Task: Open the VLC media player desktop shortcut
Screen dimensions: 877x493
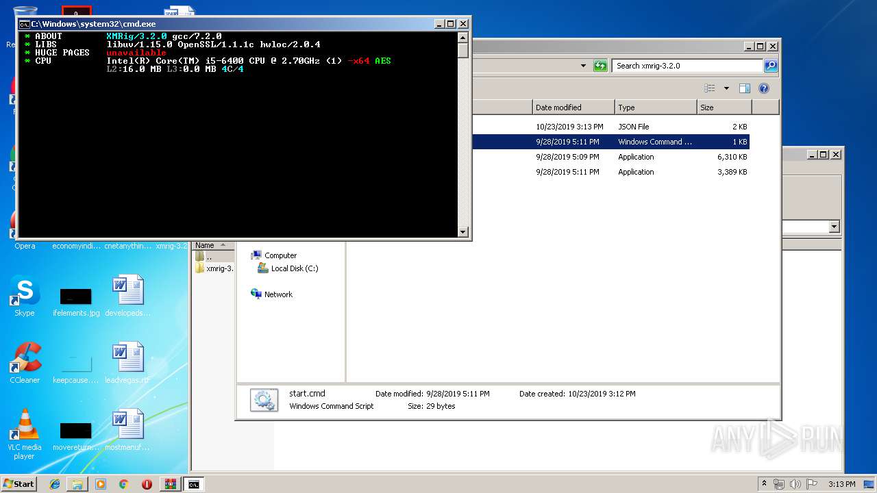Action: click(25, 434)
